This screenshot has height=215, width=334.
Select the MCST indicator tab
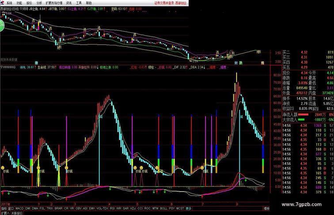coord(180,208)
